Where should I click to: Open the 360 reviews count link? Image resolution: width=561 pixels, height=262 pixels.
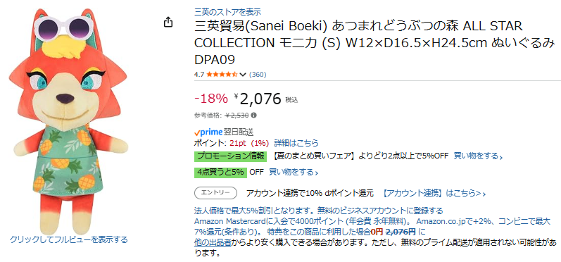tap(258, 75)
